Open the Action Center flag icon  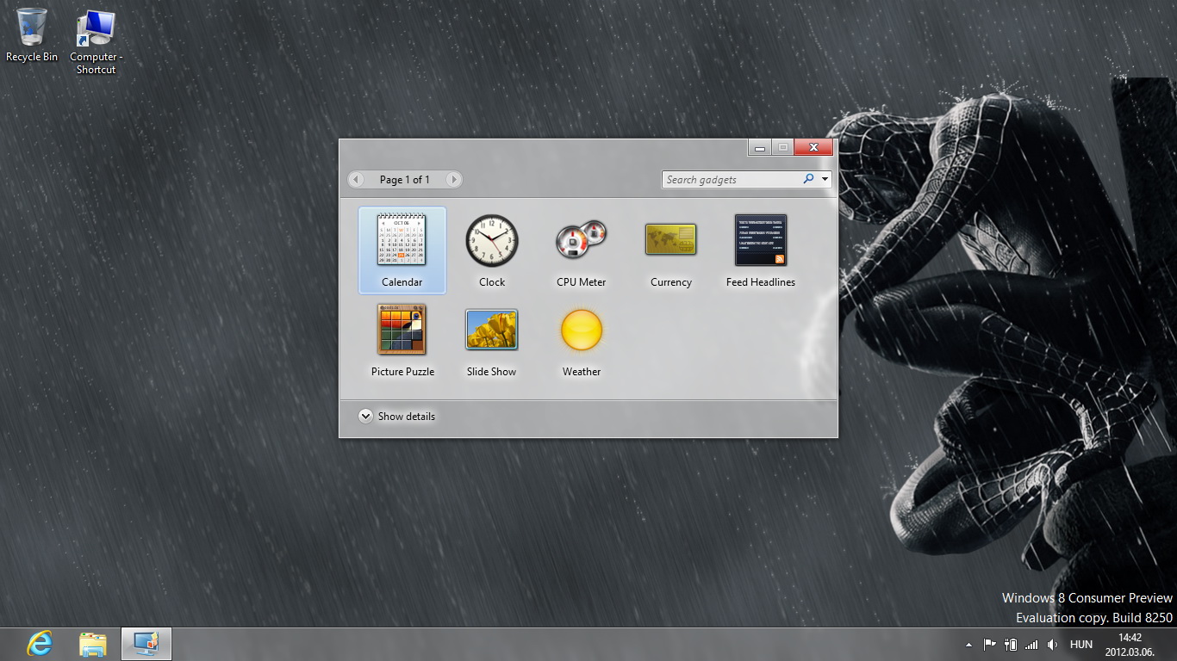point(989,644)
